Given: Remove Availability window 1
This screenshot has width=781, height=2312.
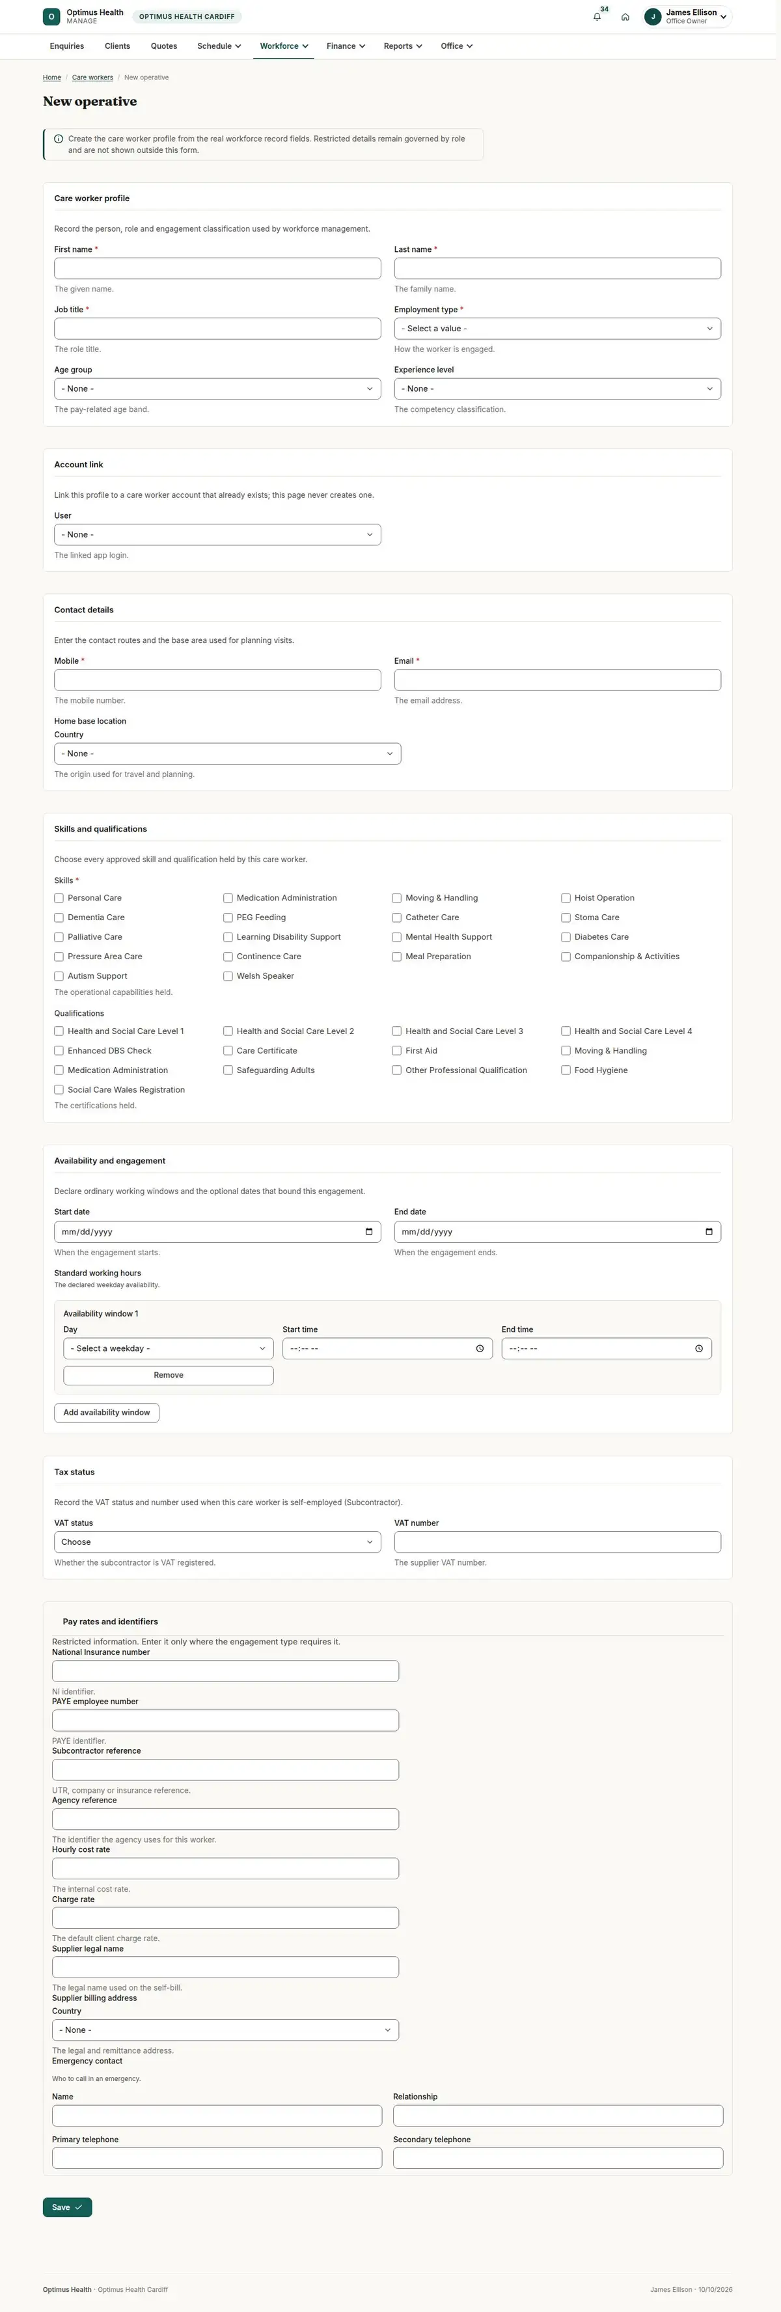Looking at the screenshot, I should 169,1375.
